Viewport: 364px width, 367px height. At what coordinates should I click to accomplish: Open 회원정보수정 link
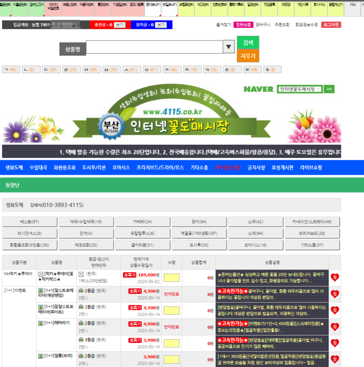[x=307, y=24]
